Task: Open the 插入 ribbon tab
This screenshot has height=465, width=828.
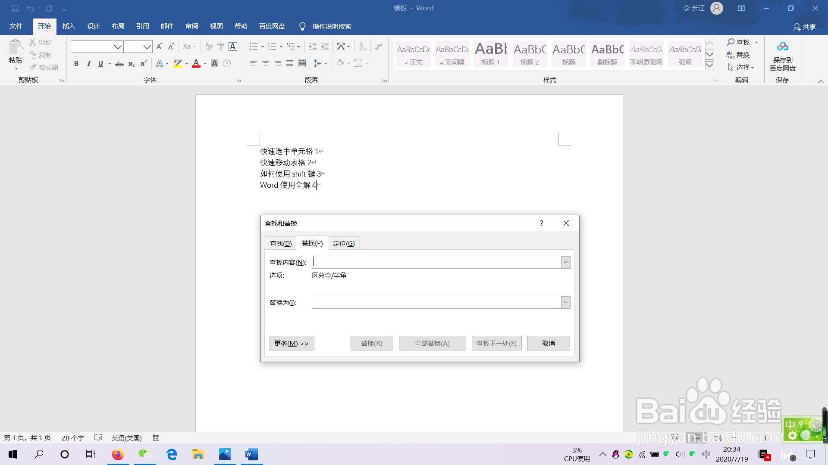Action: 69,26
